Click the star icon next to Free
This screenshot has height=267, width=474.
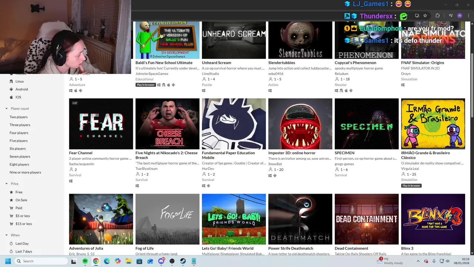(11, 192)
